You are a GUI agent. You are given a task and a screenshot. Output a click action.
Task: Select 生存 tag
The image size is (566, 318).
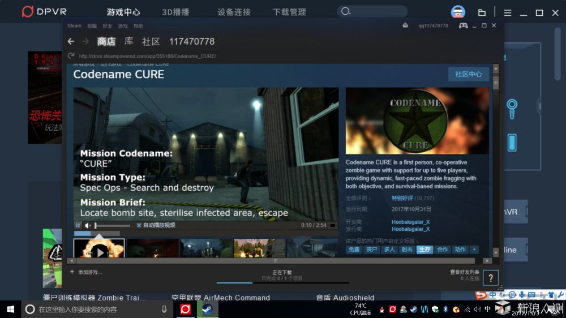pos(424,250)
